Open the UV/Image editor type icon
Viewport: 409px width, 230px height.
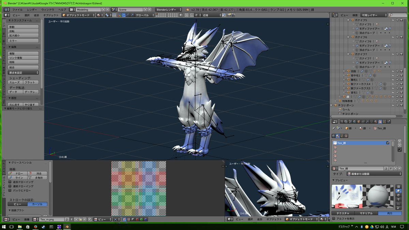pyautogui.click(x=6, y=219)
